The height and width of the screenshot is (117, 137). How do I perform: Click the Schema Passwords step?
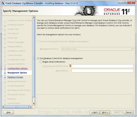(x=16, y=86)
